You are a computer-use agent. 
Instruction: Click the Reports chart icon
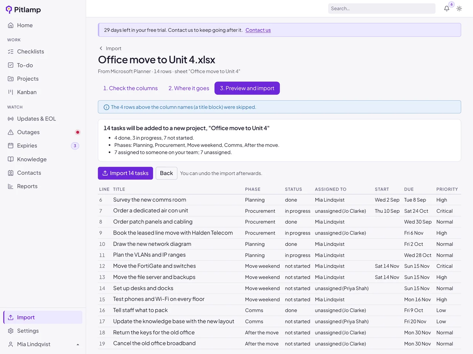11,186
